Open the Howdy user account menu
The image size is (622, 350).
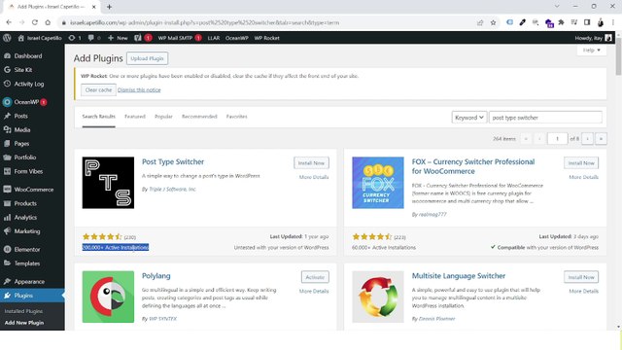click(x=593, y=38)
